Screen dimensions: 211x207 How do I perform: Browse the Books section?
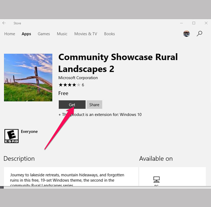tap(109, 34)
